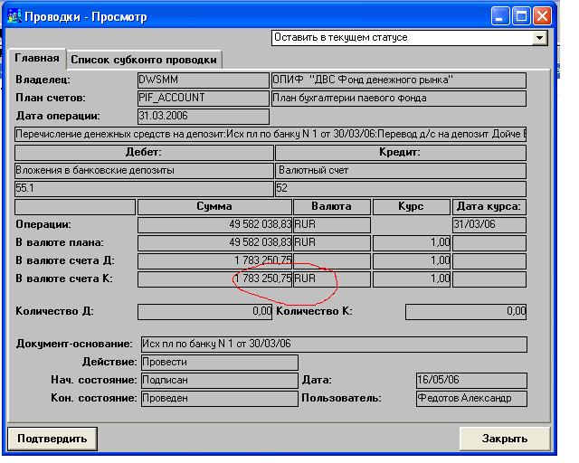This screenshot has width=579, height=463.
Task: Click the Документ-основание field
Action: point(334,345)
